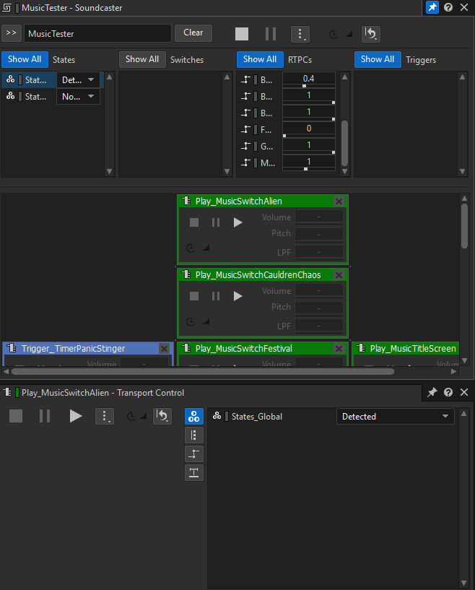Image resolution: width=475 pixels, height=590 pixels.
Task: Stop the Play_MusicSwitchCauldrenChaos event
Action: pyautogui.click(x=194, y=296)
